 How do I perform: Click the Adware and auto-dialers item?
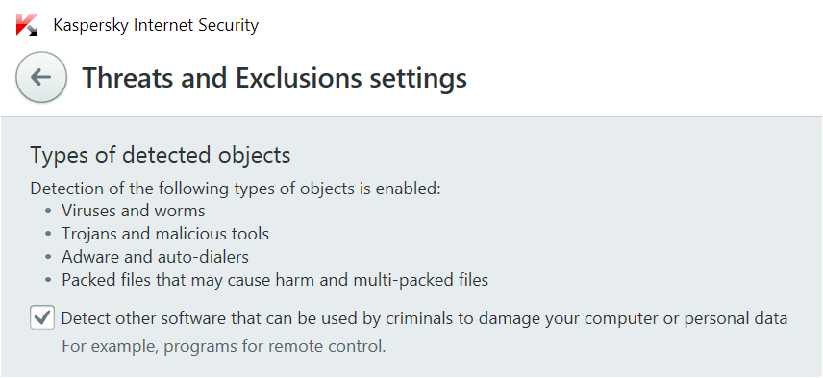156,257
